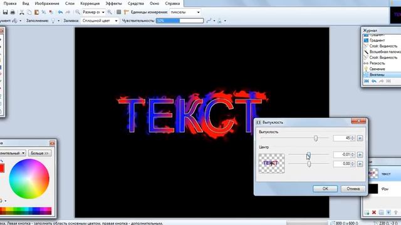Select the Фон layer in Layers panel
This screenshot has height=225, width=401.
(384, 189)
